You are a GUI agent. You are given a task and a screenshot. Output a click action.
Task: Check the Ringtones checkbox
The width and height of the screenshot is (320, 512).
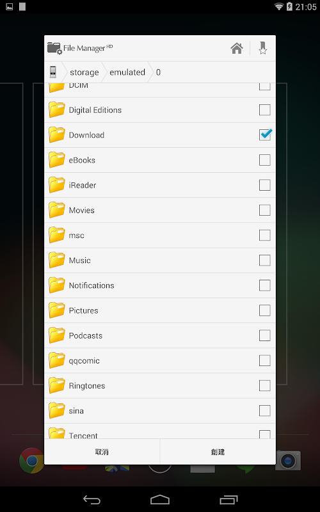(265, 386)
